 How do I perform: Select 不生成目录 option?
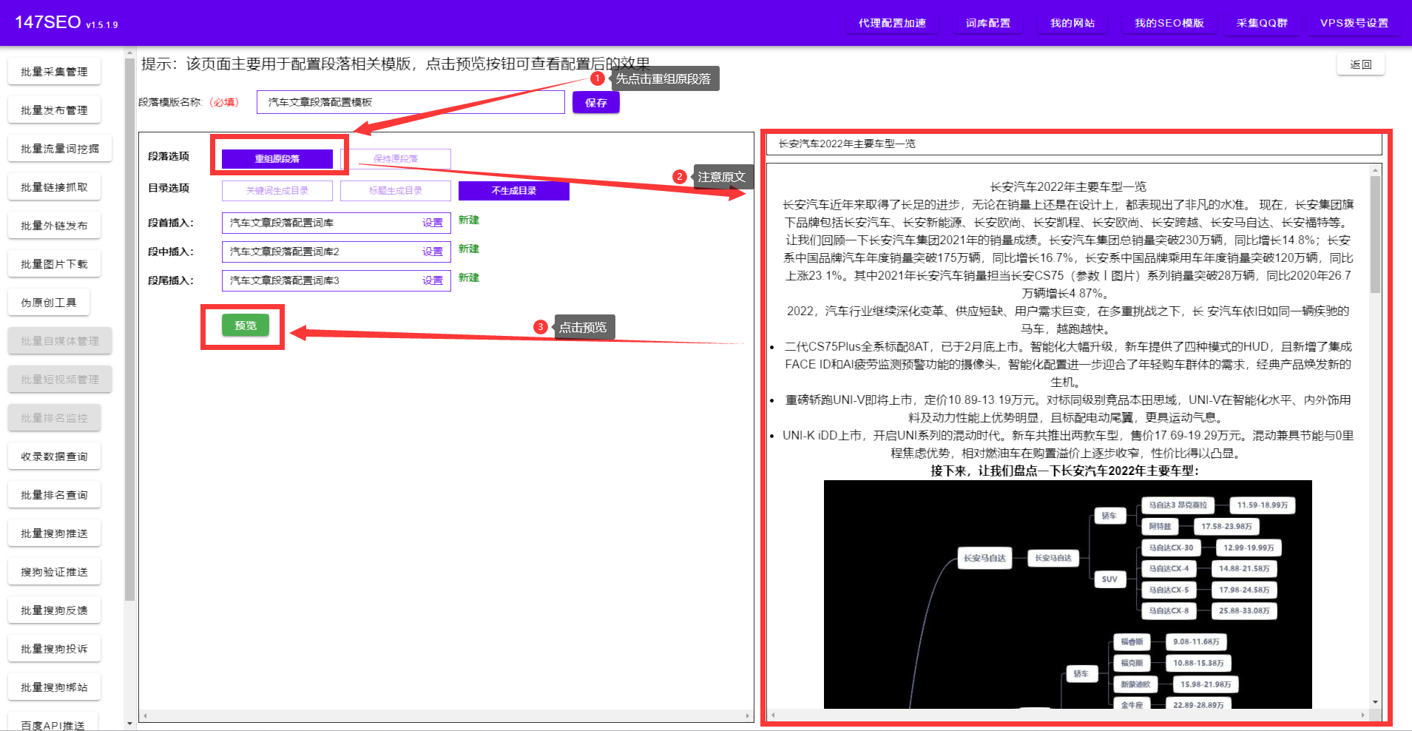click(x=514, y=190)
